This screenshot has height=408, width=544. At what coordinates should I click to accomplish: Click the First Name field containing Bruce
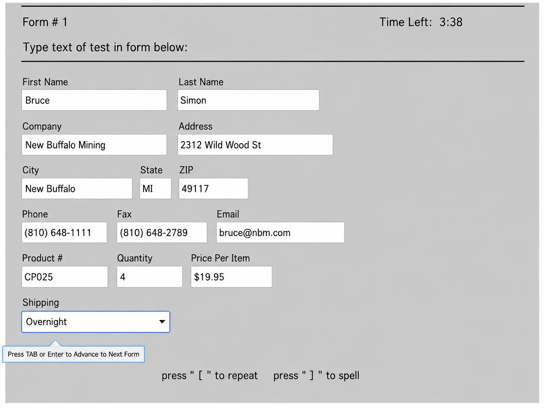pos(94,100)
